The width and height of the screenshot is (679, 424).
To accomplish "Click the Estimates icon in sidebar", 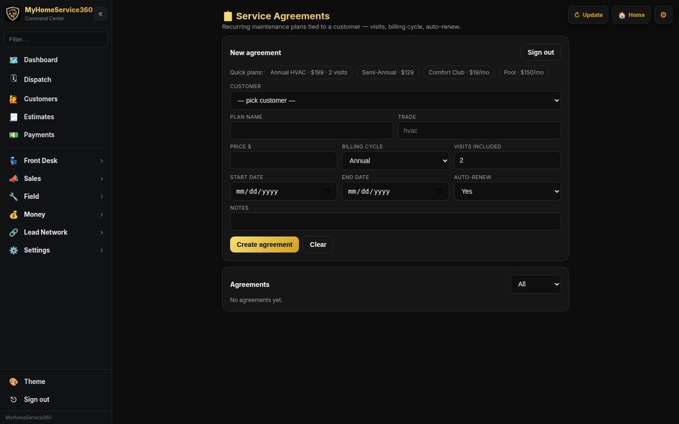I will pyautogui.click(x=14, y=117).
